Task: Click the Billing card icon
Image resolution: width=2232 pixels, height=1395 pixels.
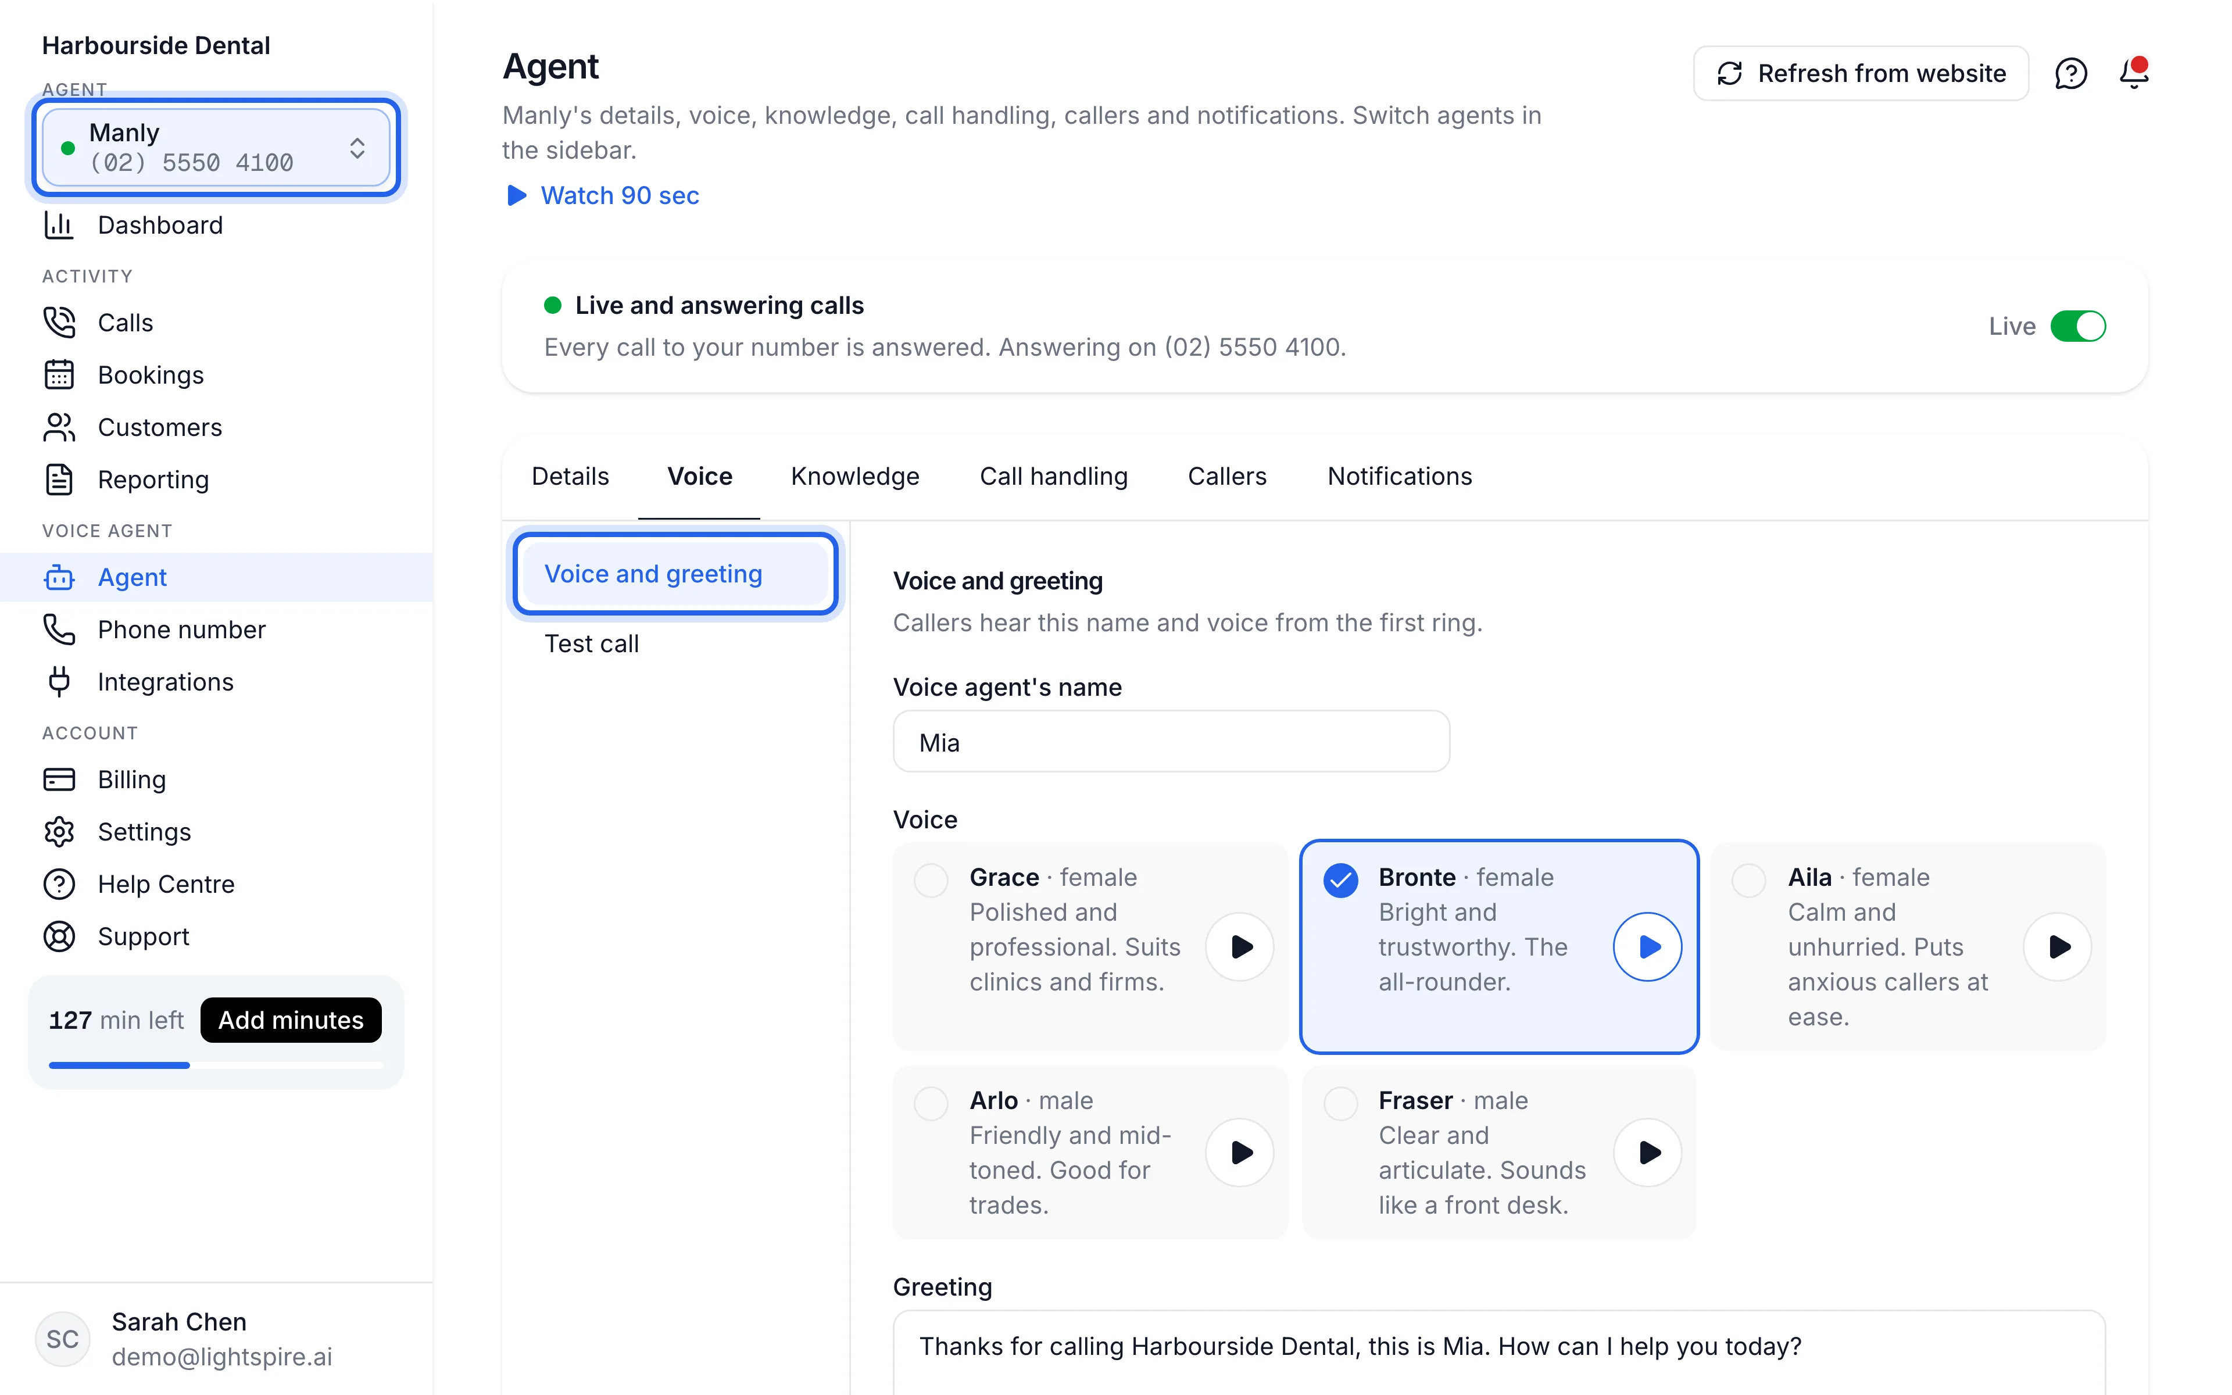Action: pos(59,779)
